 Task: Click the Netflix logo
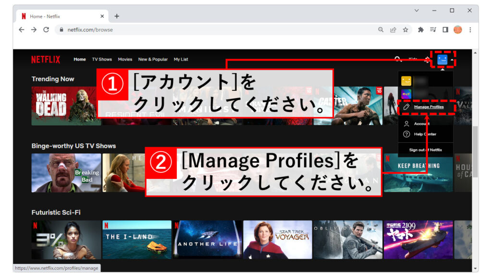pyautogui.click(x=46, y=60)
